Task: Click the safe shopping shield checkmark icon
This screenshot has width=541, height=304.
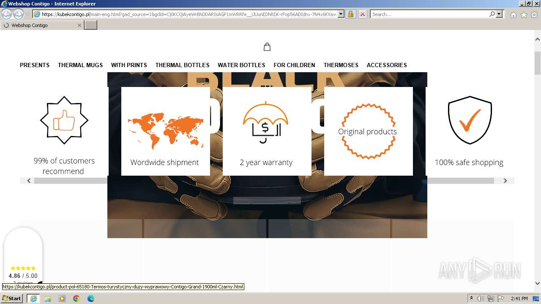Action: (x=470, y=120)
